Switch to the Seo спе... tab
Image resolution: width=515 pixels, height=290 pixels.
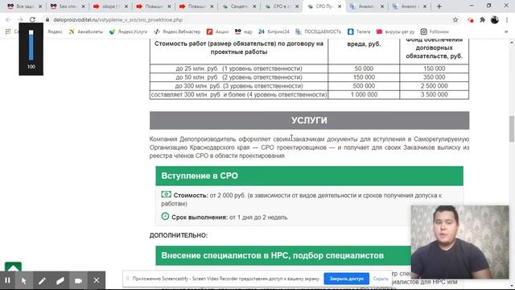click(x=68, y=6)
